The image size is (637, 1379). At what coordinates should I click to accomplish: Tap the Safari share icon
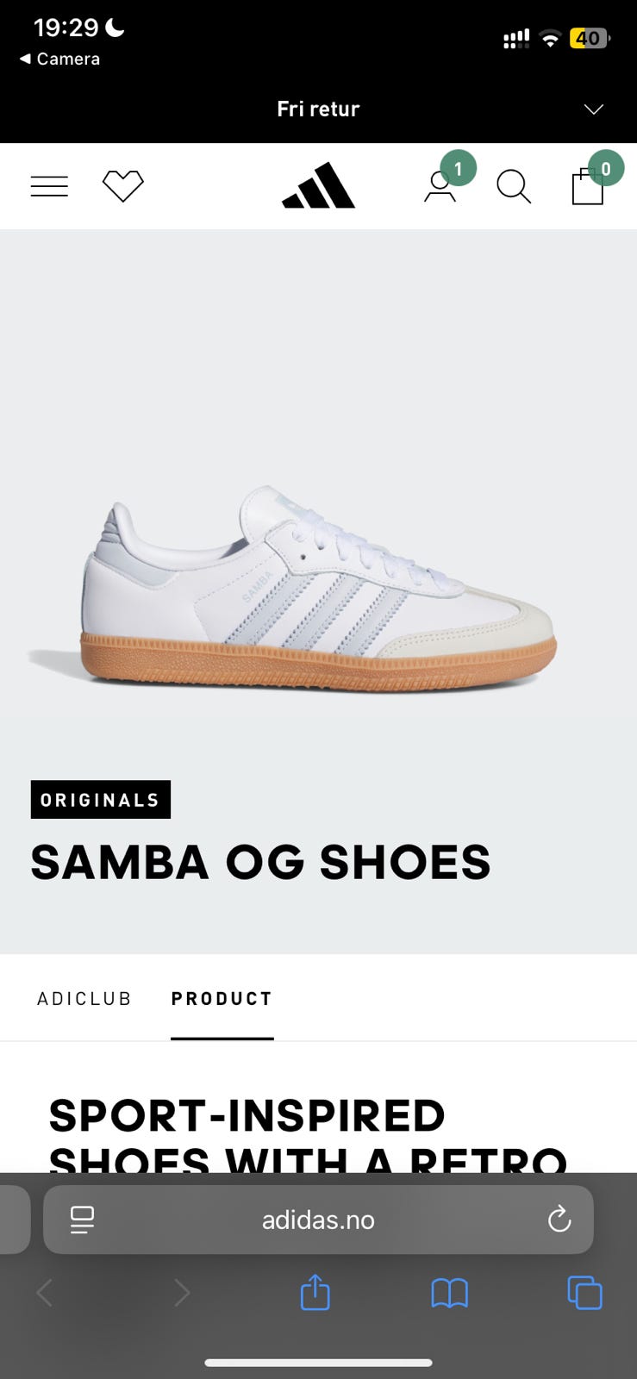click(315, 1292)
